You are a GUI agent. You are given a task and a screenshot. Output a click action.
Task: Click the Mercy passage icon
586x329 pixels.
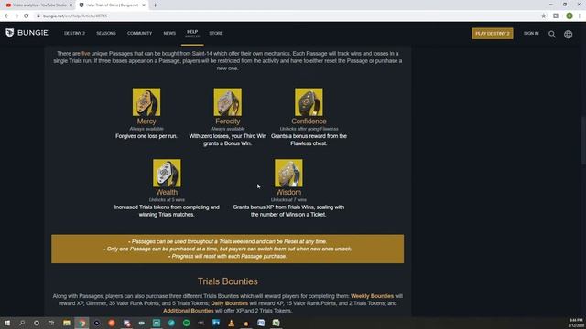pyautogui.click(x=146, y=102)
